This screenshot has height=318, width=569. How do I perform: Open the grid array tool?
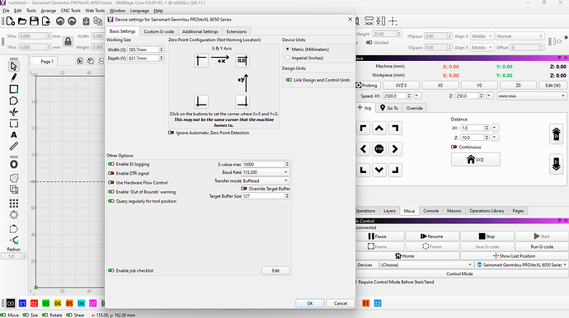pos(14,203)
